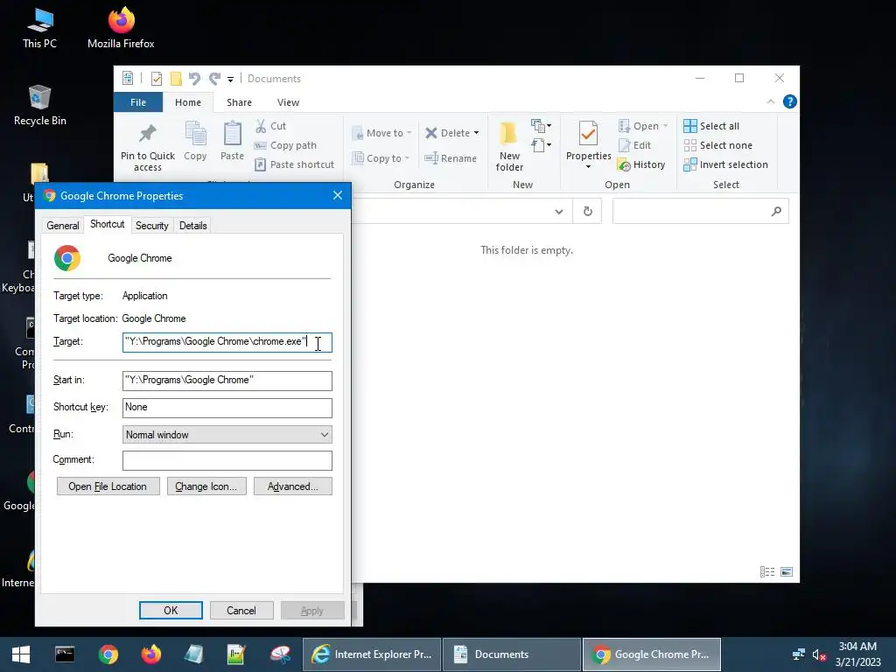The height and width of the screenshot is (672, 896).
Task: Open Mozilla Firefox desktop shortcut
Action: (121, 27)
